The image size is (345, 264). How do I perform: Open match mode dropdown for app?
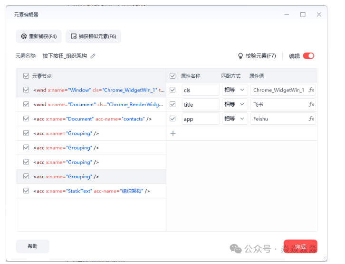pos(235,119)
